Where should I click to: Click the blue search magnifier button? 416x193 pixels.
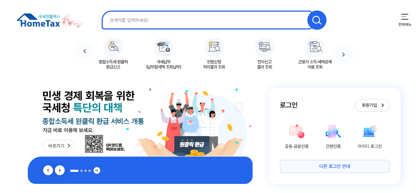pyautogui.click(x=317, y=20)
